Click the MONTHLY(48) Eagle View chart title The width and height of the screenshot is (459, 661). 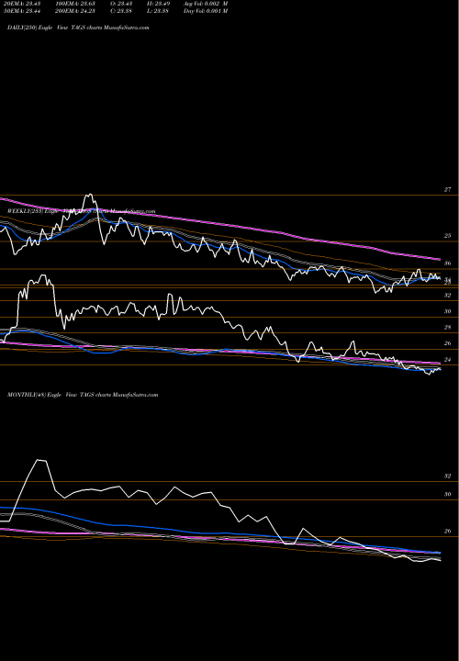(x=83, y=395)
